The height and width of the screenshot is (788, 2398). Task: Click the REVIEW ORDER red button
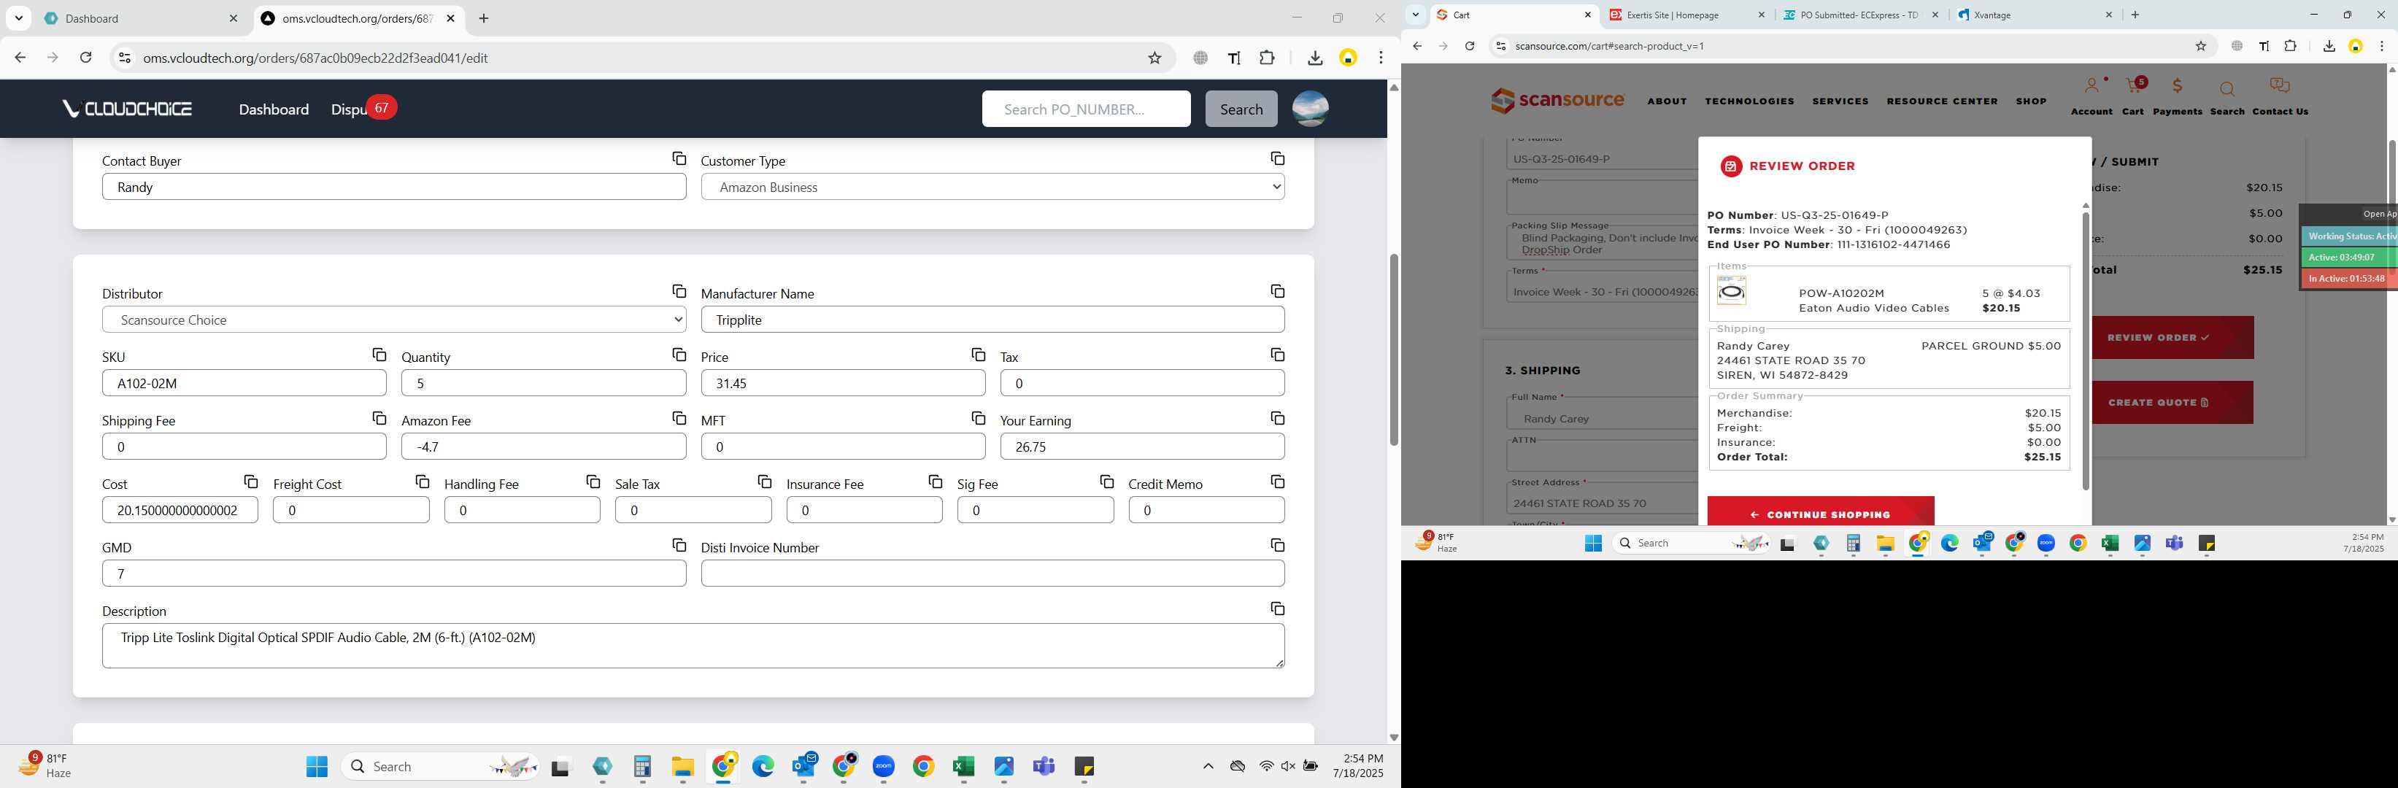[x=2173, y=338]
